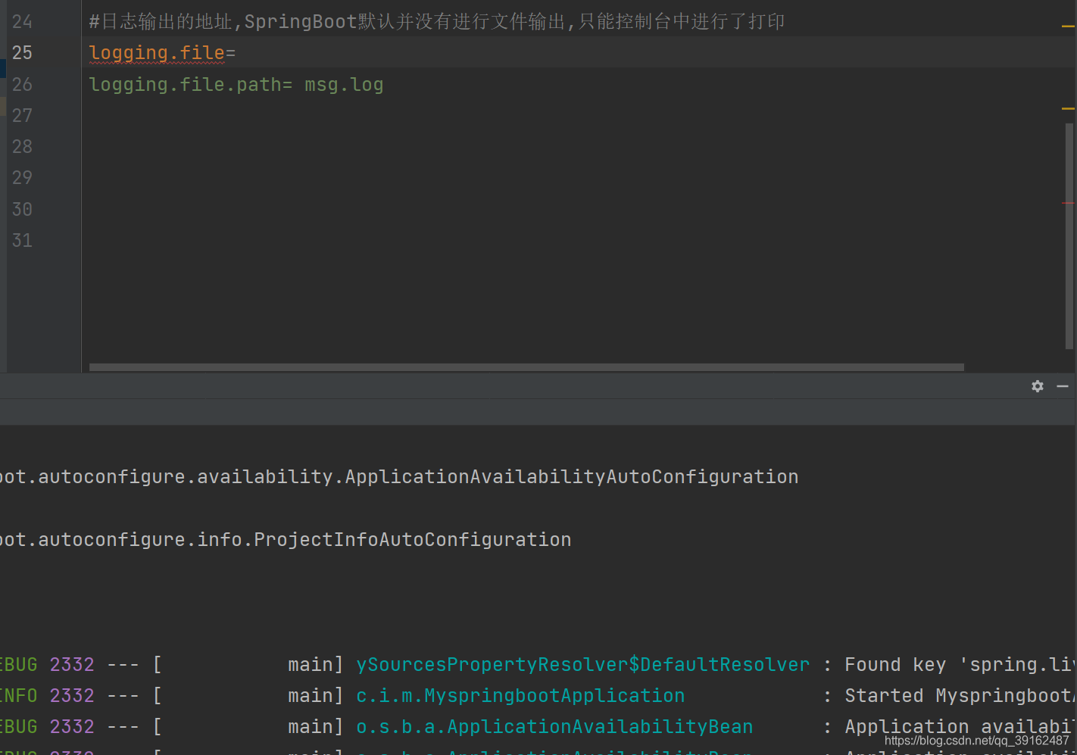This screenshot has width=1077, height=755.
Task: Click ySourcesPropertyResolver$DefaultResolver logger name
Action: [x=582, y=664]
